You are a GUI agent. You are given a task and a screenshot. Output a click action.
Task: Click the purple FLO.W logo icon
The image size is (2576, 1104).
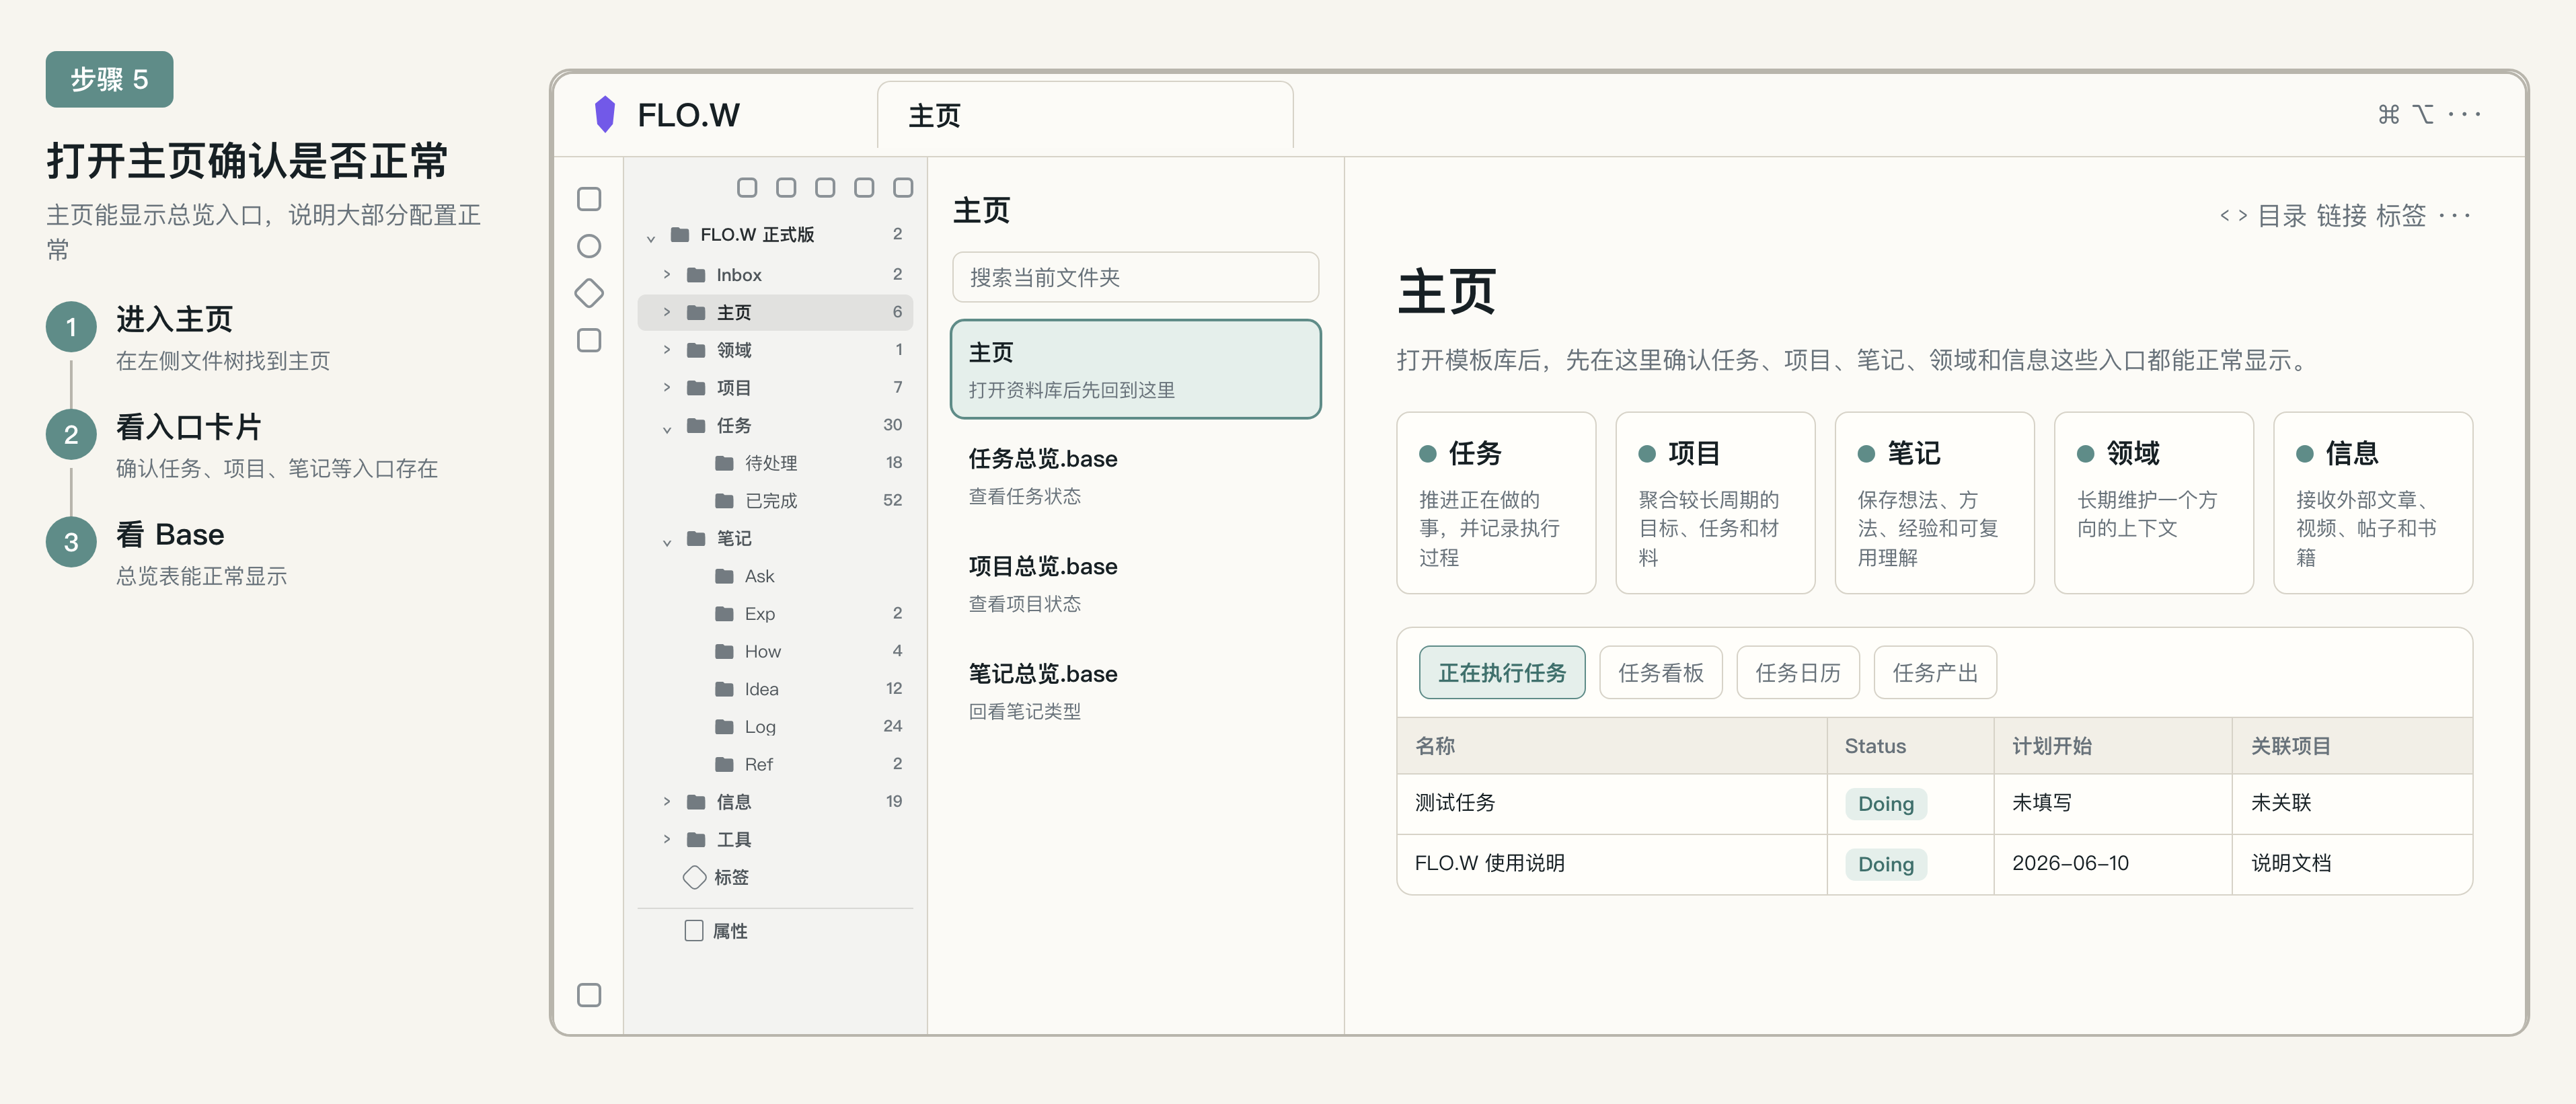tap(604, 114)
